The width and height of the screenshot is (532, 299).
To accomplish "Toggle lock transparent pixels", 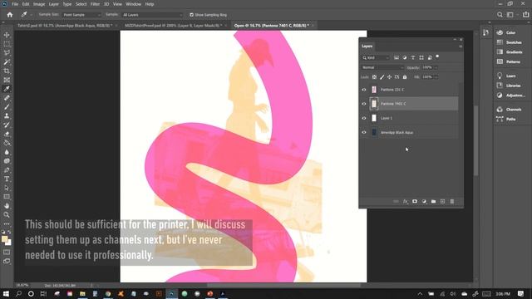I will 374,77.
